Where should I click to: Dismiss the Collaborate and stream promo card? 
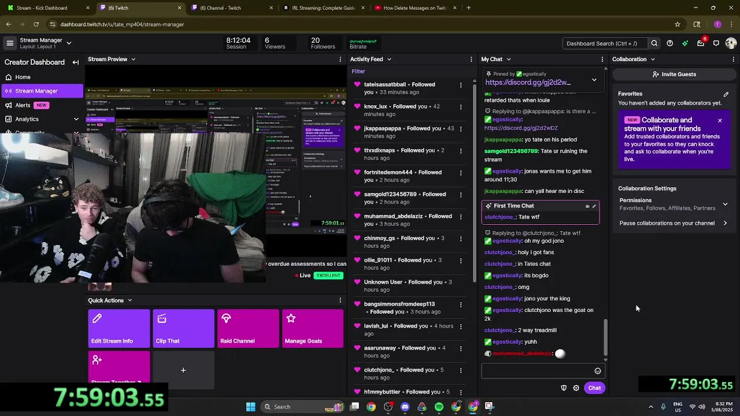pos(720,121)
